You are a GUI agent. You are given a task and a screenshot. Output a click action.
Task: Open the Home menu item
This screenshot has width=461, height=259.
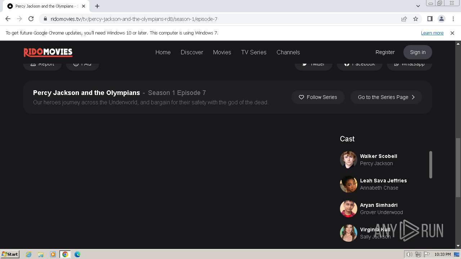tap(163, 52)
